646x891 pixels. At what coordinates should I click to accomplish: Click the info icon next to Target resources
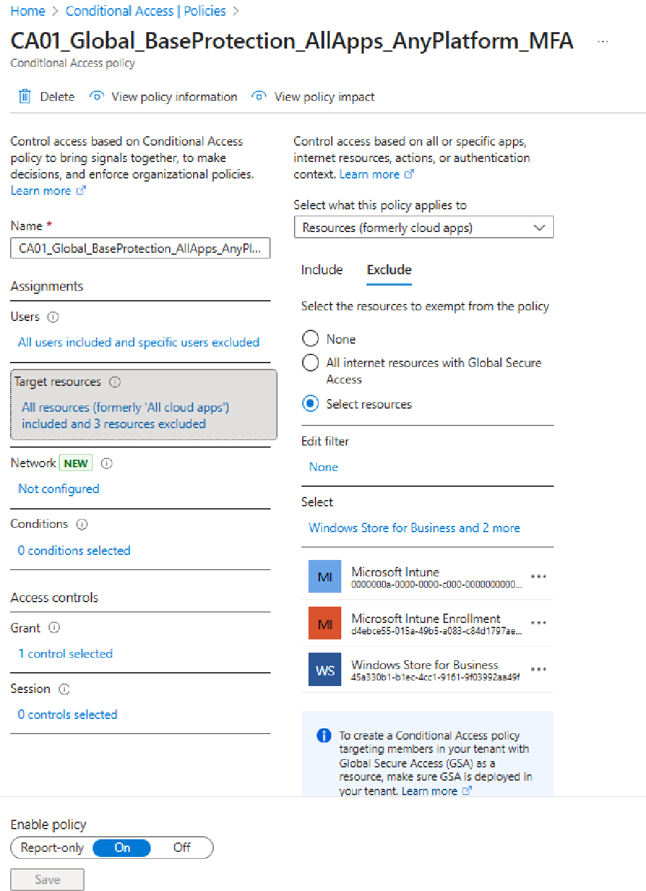[x=114, y=381]
